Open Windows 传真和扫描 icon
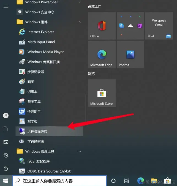 (22, 62)
